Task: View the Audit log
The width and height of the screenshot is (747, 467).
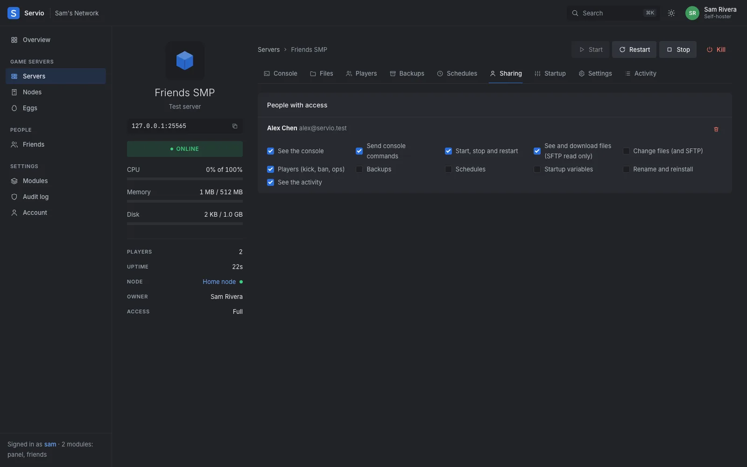Action: (56, 197)
